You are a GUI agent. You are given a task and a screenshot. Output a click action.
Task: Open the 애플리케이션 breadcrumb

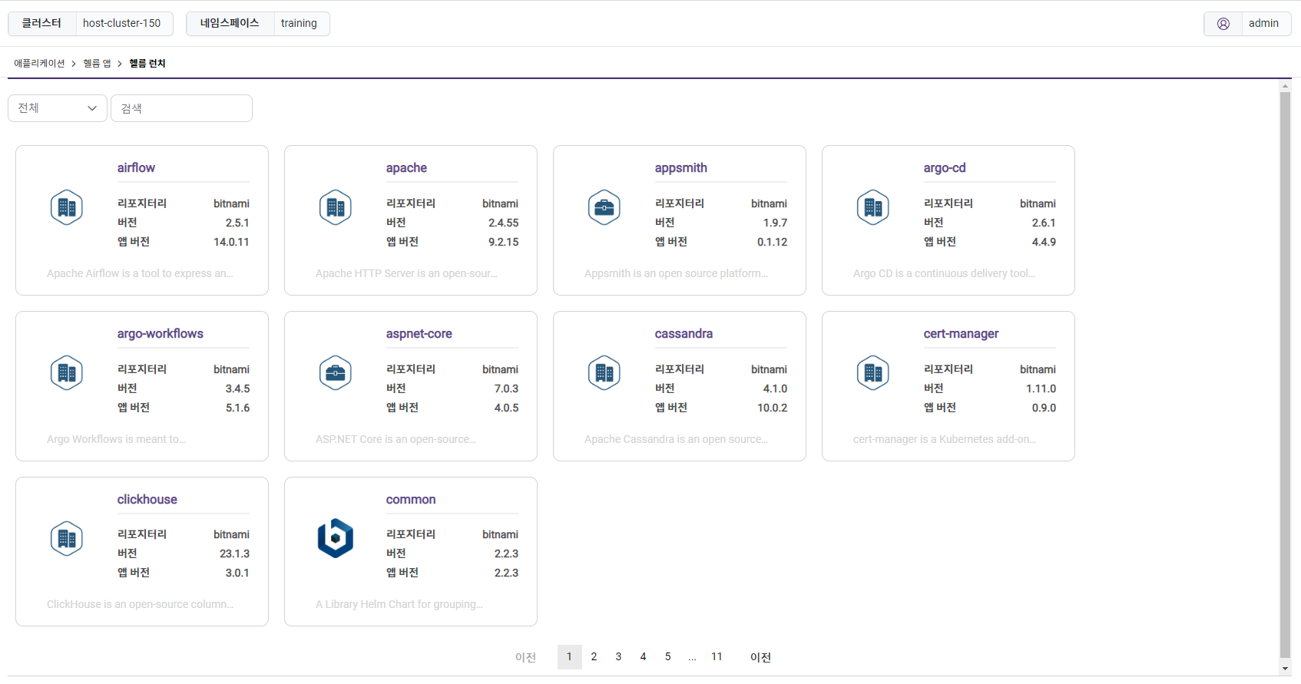[x=39, y=63]
